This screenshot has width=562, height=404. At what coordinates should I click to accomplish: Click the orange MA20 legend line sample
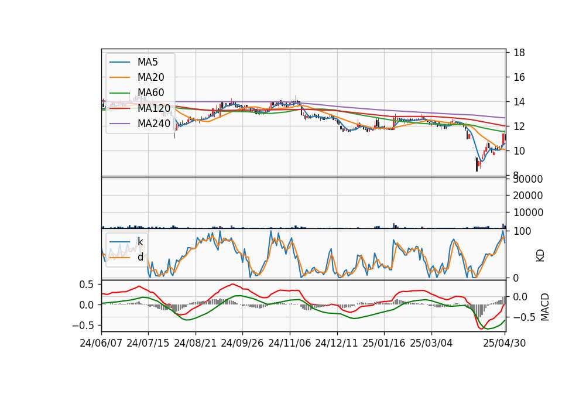(119, 77)
